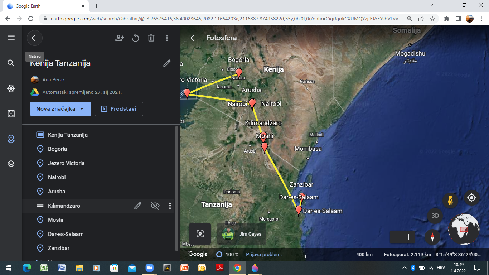489x275 pixels.
Task: Zoom in with the plus button
Action: click(x=408, y=237)
